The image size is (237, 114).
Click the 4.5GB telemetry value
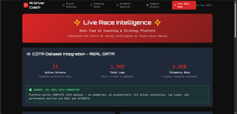point(179,67)
